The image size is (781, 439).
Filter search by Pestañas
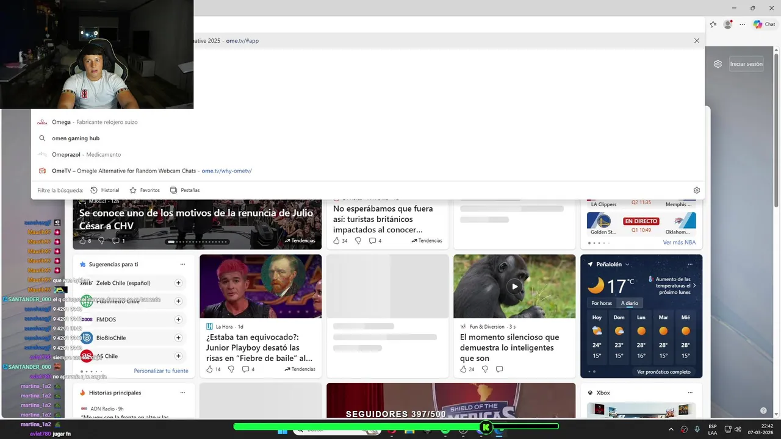(185, 190)
